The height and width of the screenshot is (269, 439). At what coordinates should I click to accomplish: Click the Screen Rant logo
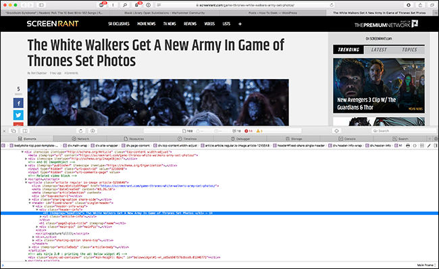point(53,24)
